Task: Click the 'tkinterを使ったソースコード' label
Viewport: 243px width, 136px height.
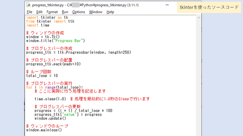Action: (209, 7)
